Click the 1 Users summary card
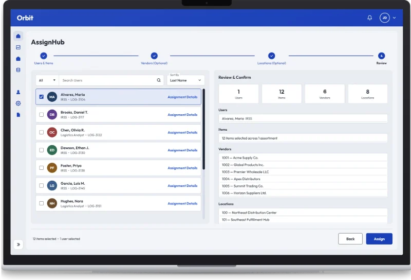Image resolution: width=411 pixels, height=280 pixels. 238,94
